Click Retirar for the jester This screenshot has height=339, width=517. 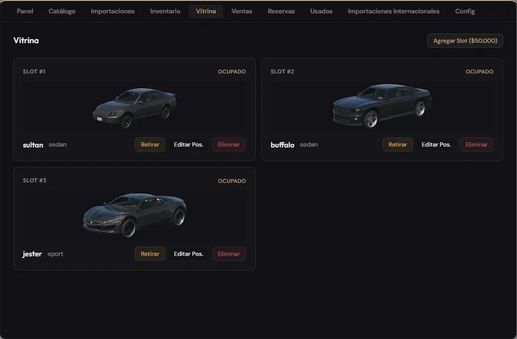coord(150,254)
